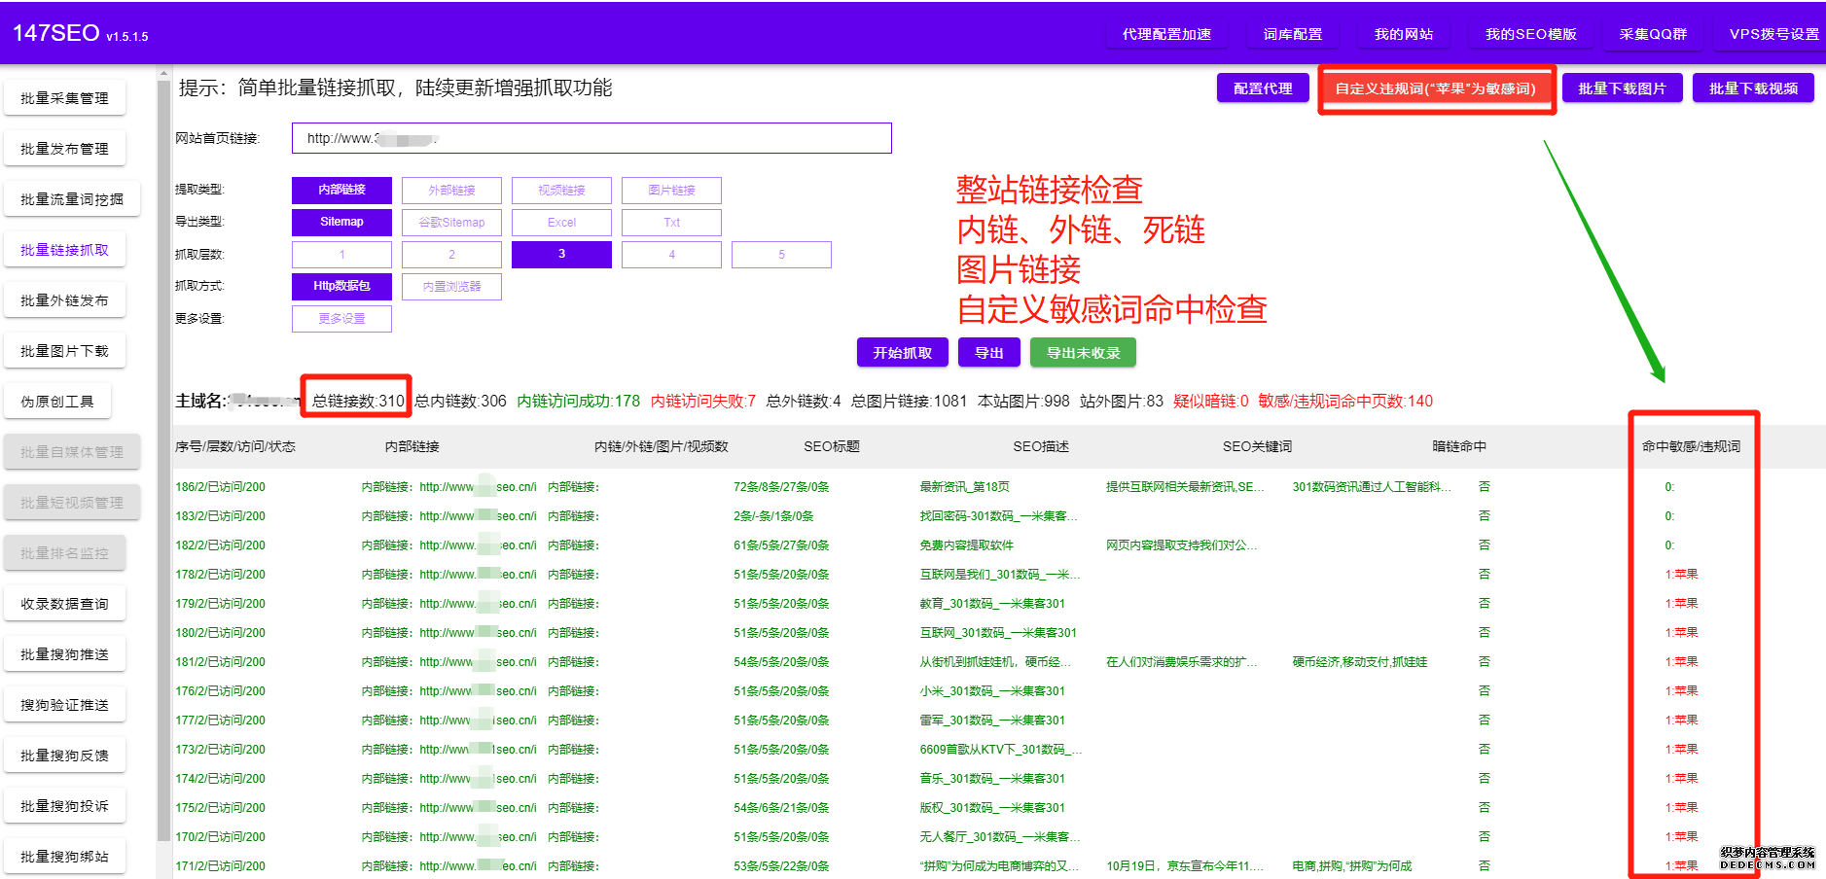The image size is (1826, 879).
Task: Open 代理配置加速 in top bar
Action: (1166, 34)
